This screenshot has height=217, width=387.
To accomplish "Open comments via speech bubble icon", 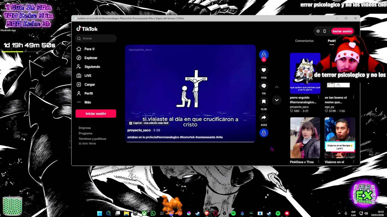I will click(x=264, y=86).
